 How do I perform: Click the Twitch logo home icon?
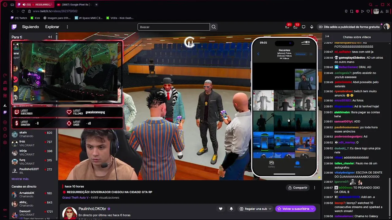[x=14, y=27]
